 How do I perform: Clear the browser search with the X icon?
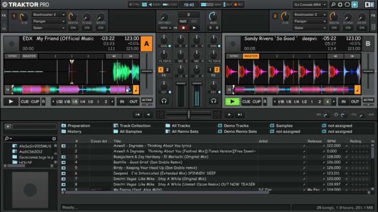tap(54, 139)
